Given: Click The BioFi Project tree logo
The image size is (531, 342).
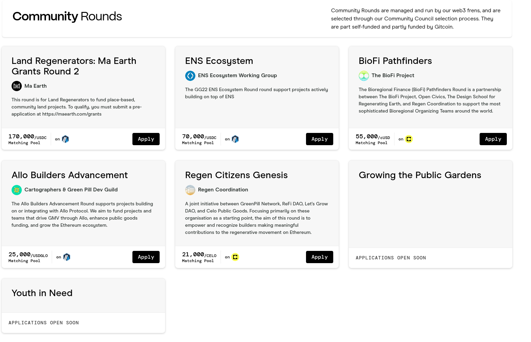Looking at the screenshot, I should (364, 75).
